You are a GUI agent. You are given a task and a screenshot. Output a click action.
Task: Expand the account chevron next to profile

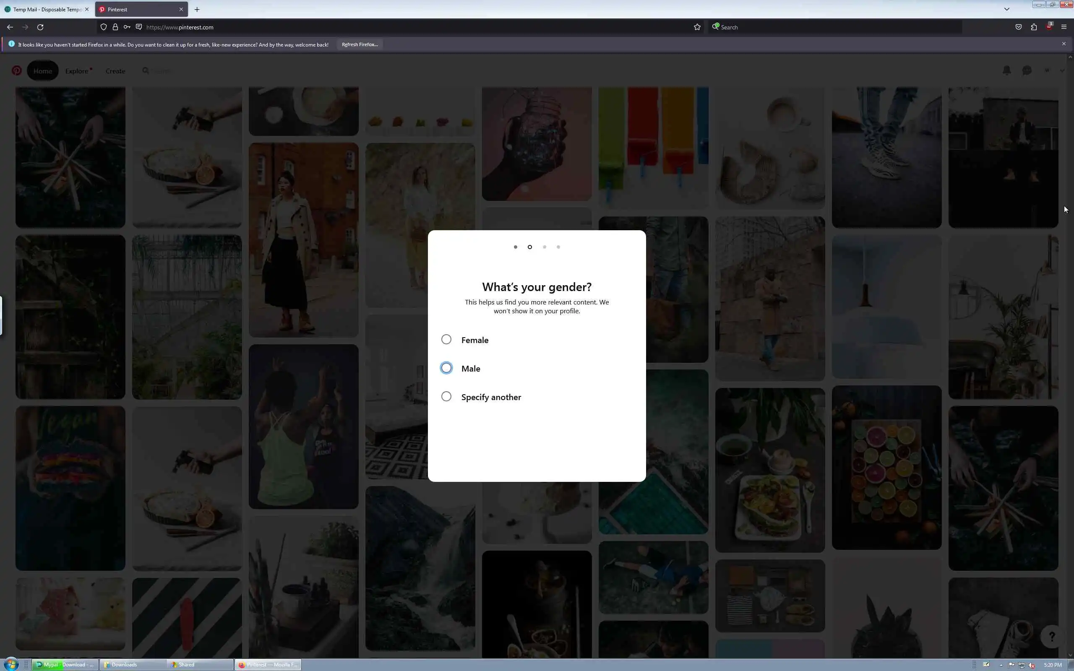coord(1062,70)
